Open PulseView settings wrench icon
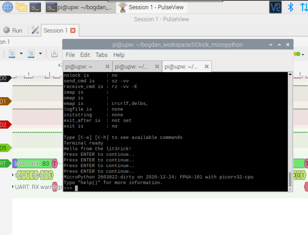Image resolution: width=308 pixels, height=235 pixels. 35,31
